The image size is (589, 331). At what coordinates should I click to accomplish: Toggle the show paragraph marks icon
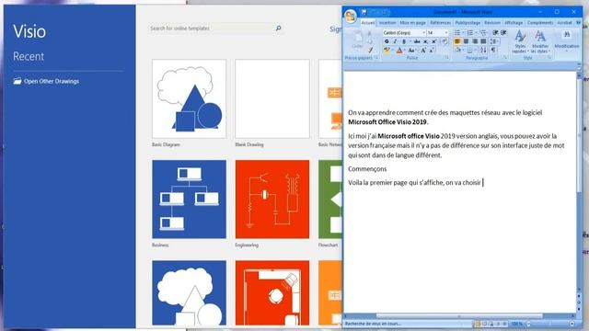point(493,51)
